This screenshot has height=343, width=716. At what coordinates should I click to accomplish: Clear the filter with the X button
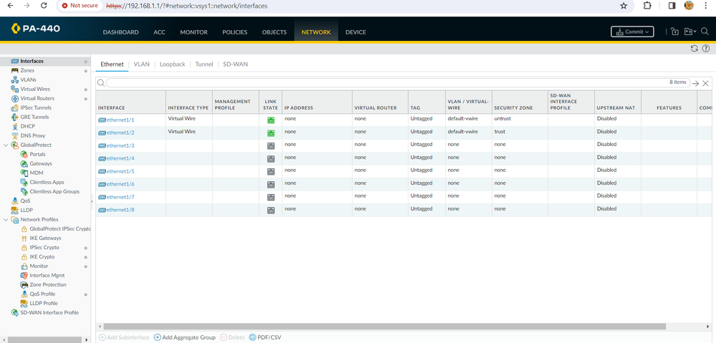[705, 84]
